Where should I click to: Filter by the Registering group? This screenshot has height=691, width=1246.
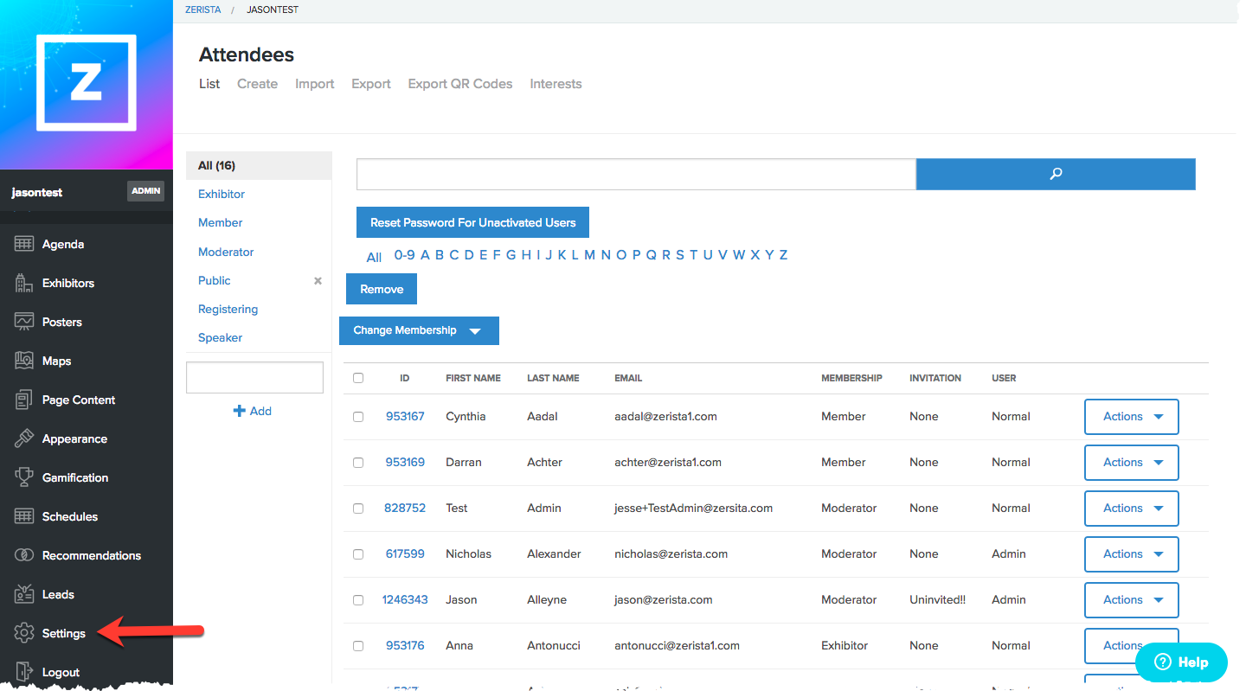pyautogui.click(x=228, y=310)
